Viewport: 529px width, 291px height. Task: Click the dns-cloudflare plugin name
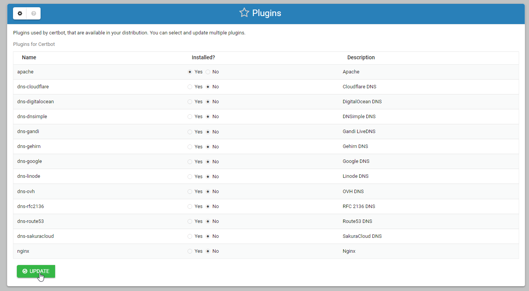(x=33, y=87)
